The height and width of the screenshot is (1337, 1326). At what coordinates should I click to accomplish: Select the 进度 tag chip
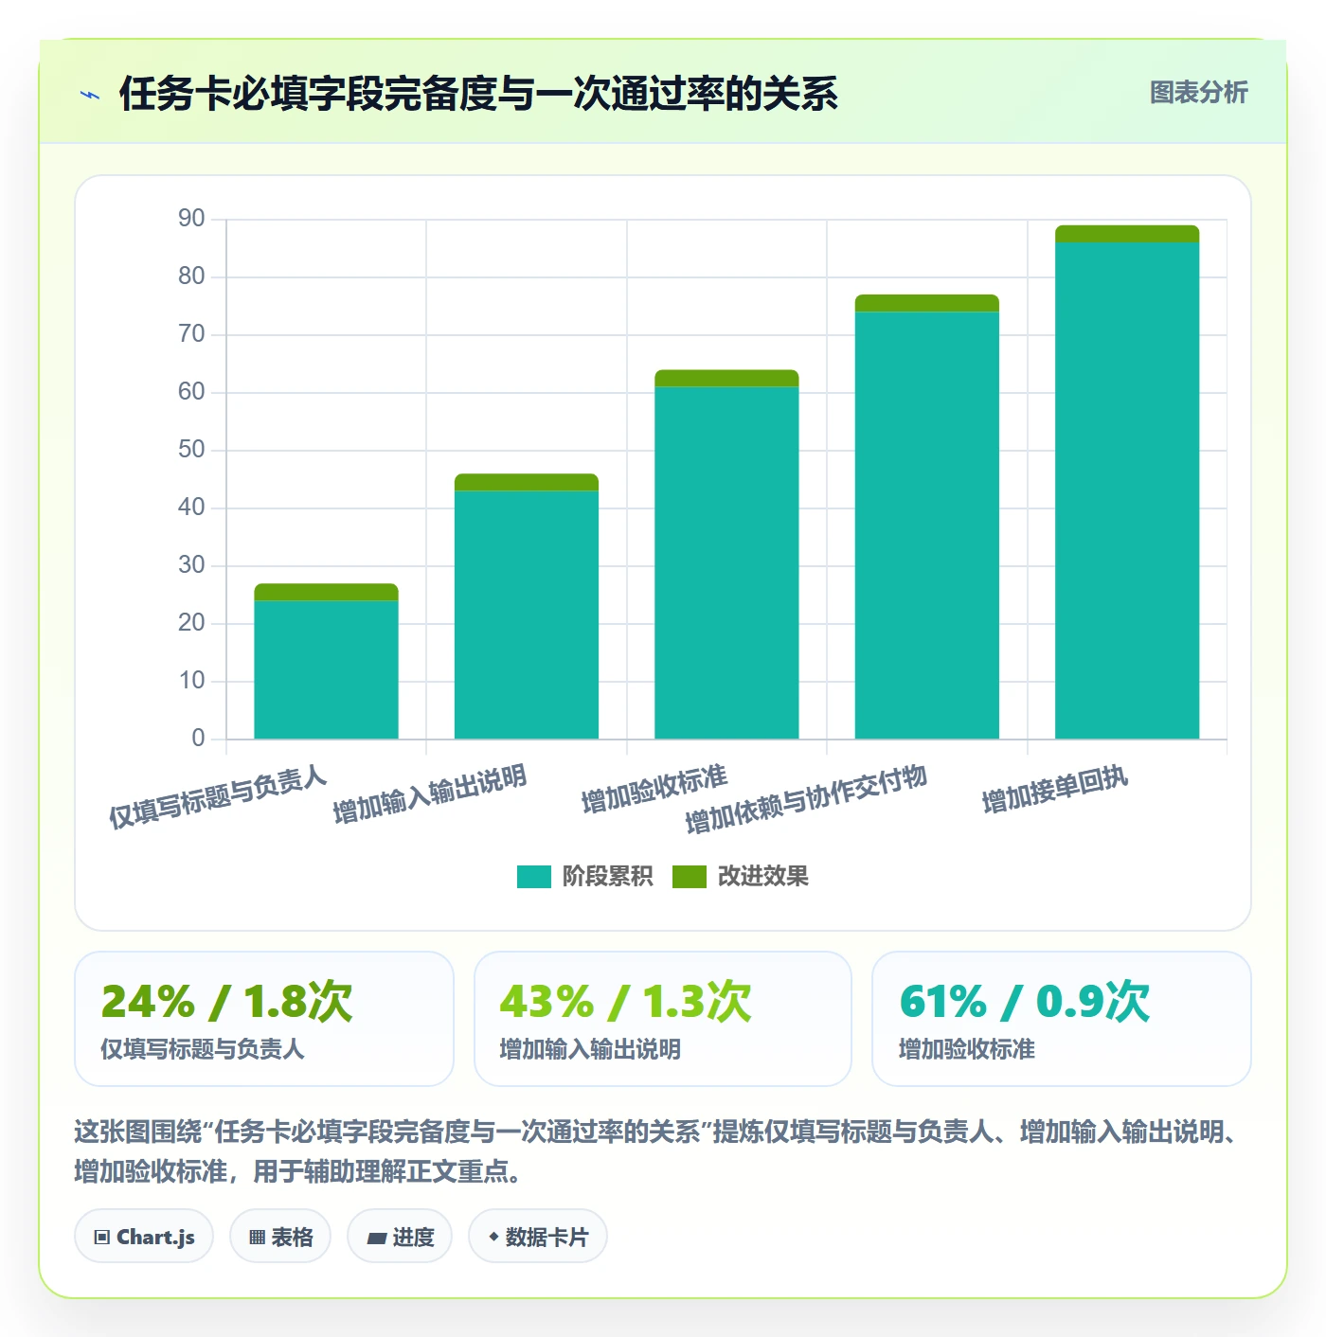pos(400,1237)
